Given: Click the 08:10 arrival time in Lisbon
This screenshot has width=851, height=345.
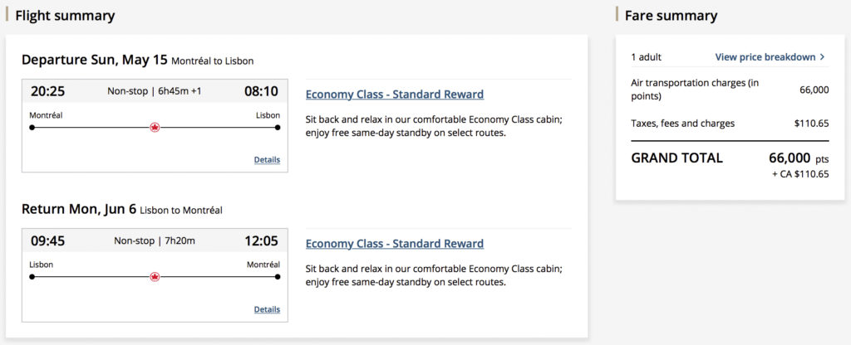Looking at the screenshot, I should point(261,91).
